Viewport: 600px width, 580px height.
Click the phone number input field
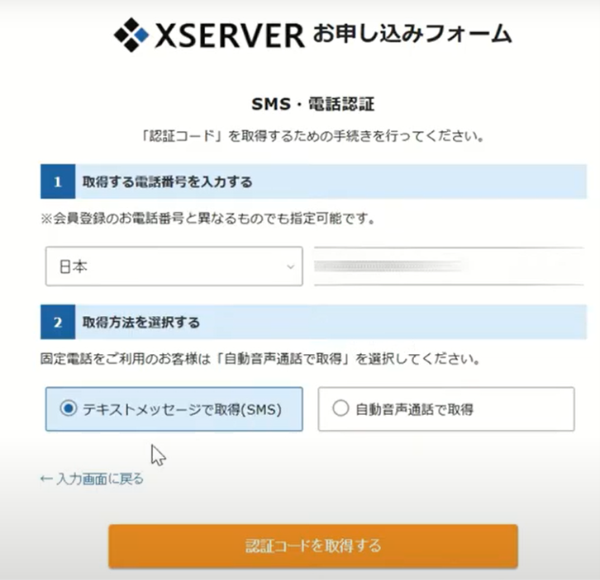click(449, 266)
